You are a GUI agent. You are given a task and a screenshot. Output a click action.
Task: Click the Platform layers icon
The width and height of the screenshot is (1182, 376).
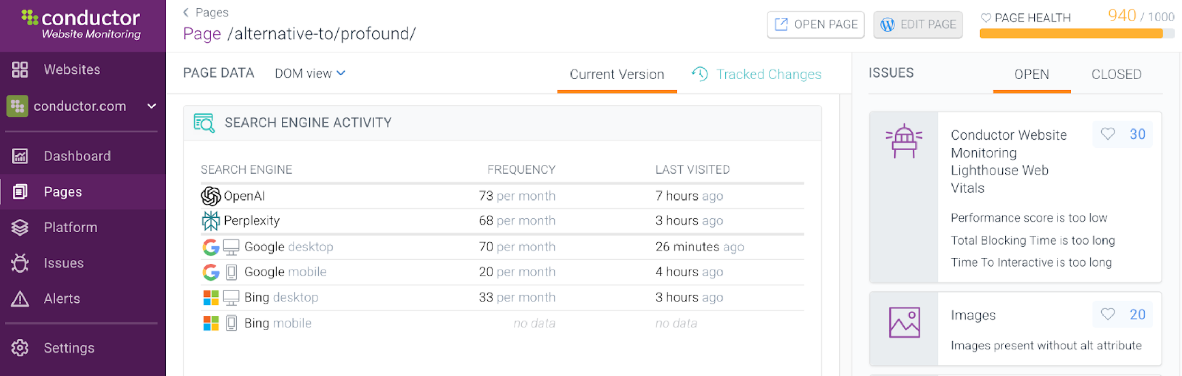point(20,227)
